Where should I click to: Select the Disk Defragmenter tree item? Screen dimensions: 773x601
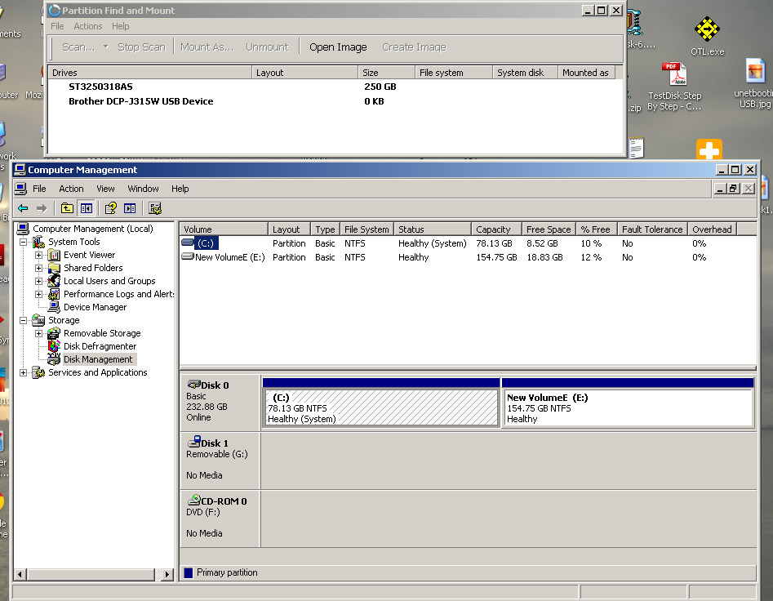tap(100, 346)
